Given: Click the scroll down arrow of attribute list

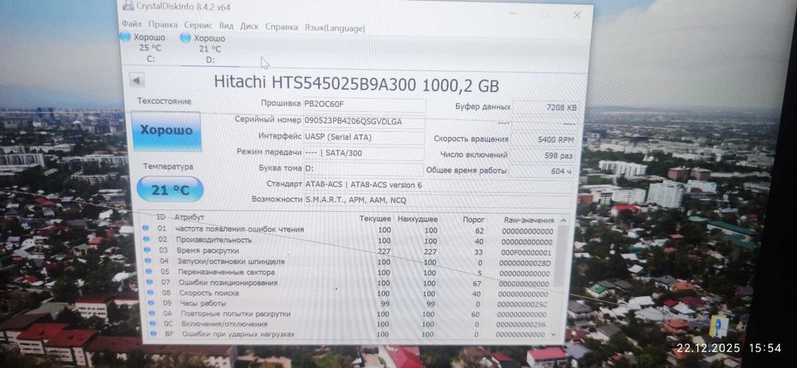Looking at the screenshot, I should click(554, 335).
